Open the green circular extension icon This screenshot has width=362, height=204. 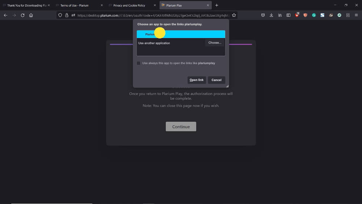(x=340, y=15)
